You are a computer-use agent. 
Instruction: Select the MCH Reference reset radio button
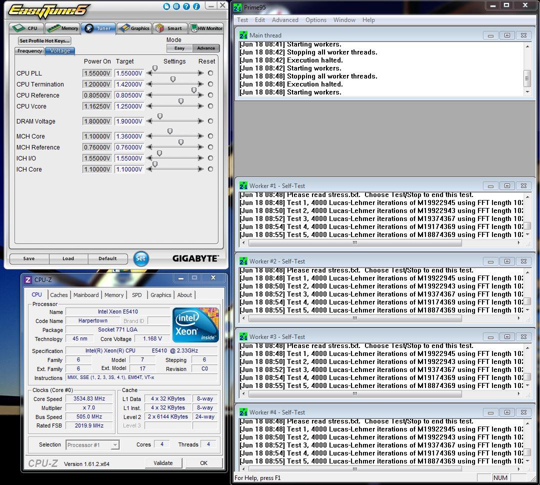pos(210,147)
